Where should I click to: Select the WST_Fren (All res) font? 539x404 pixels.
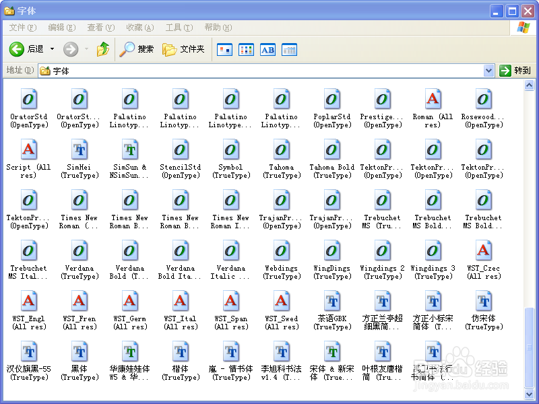(79, 310)
